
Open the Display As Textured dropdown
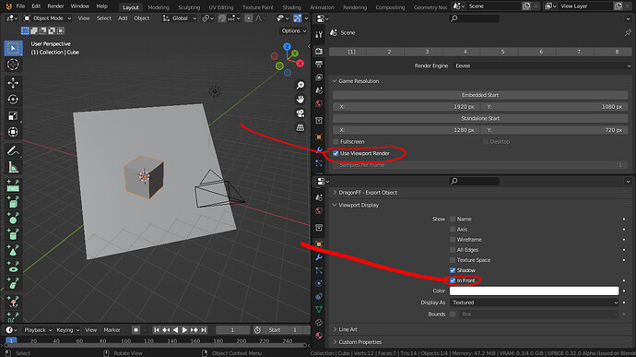click(x=535, y=303)
